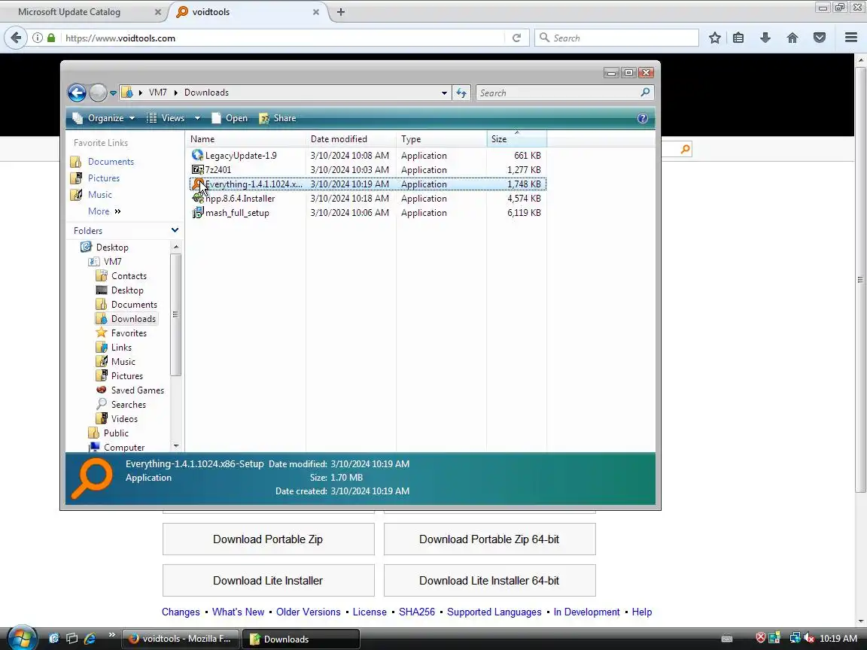Click the Views button

(x=166, y=117)
